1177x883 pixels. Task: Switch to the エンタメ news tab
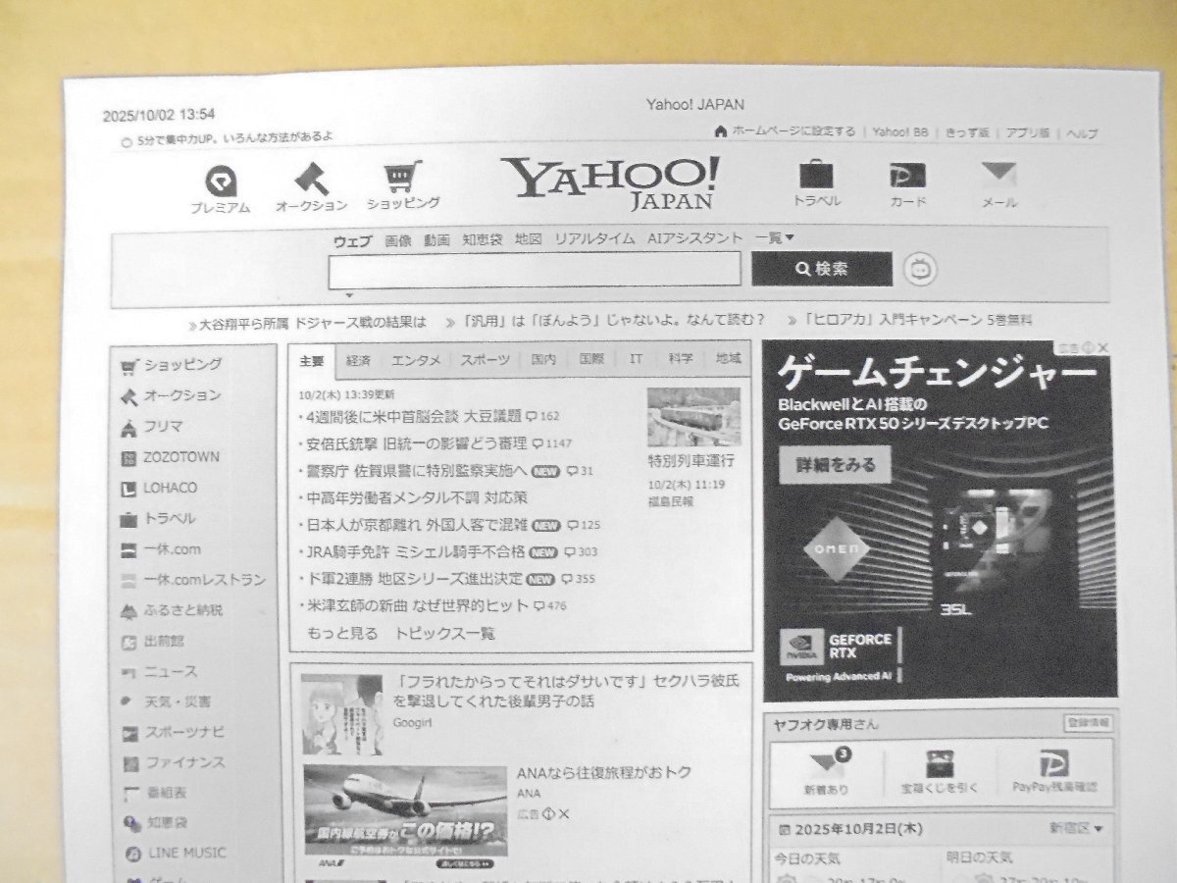tap(416, 359)
